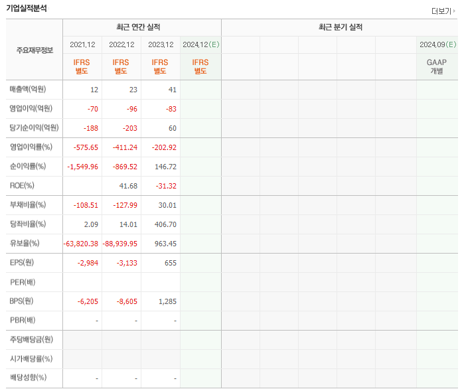Viewport: 462px width, 391px height.
Task: Click the operating margin value -202.92
Action: [164, 147]
